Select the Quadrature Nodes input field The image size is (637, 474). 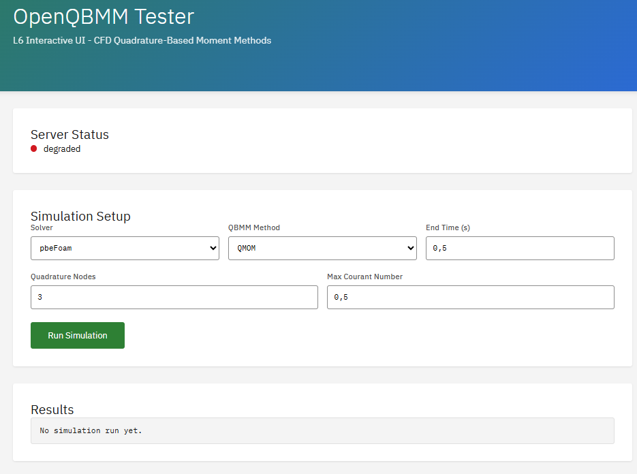coord(174,297)
